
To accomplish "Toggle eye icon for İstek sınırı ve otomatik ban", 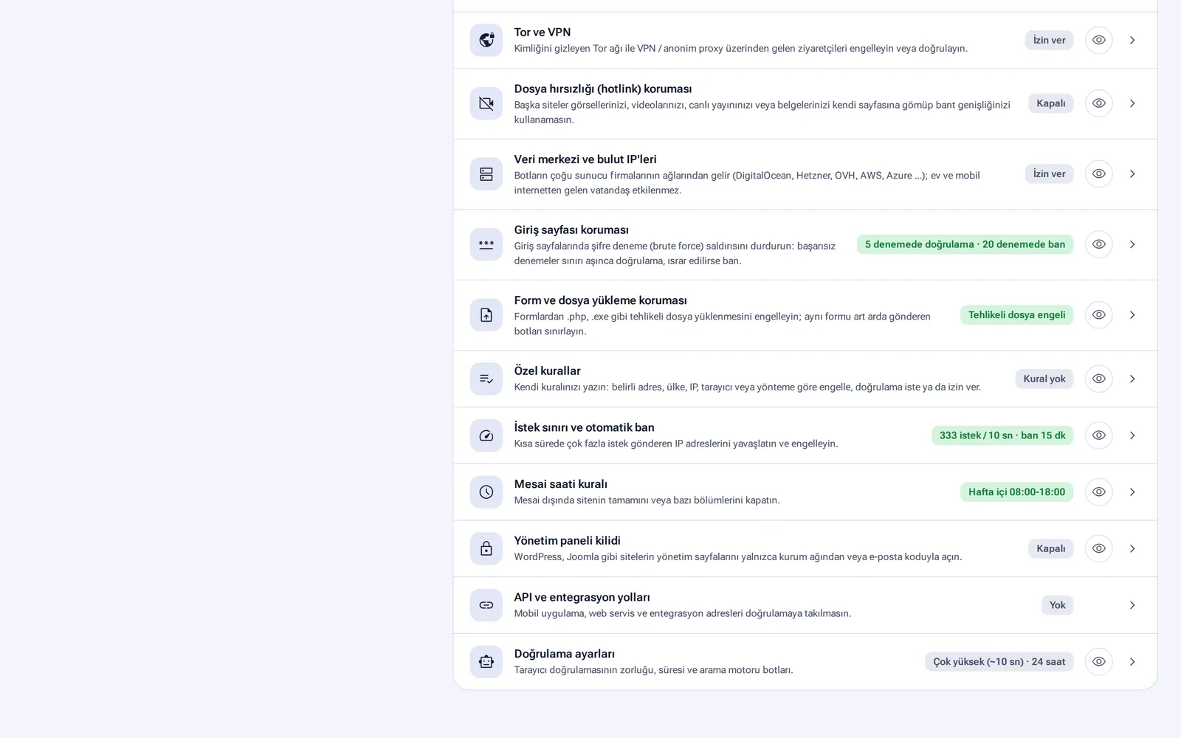I will click(x=1098, y=435).
